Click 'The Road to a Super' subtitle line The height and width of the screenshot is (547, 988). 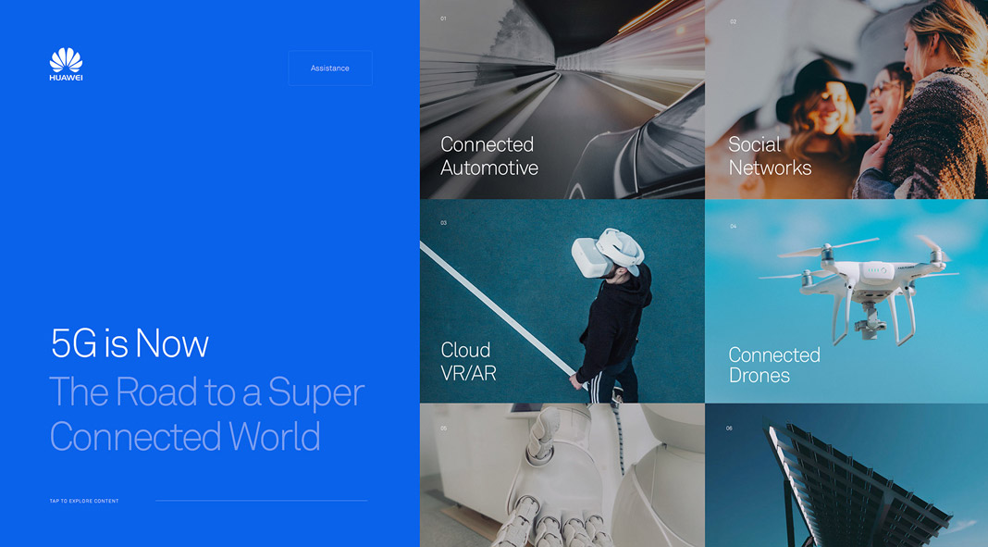[206, 392]
